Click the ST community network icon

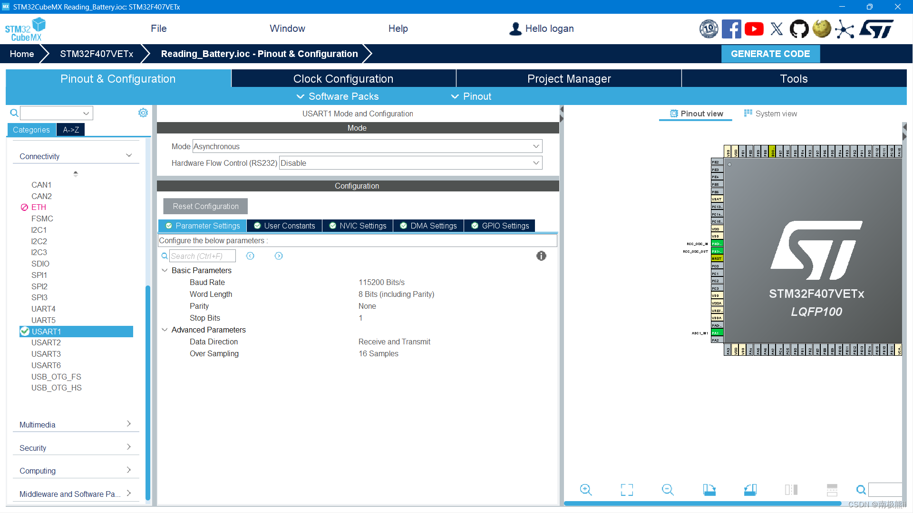845,29
